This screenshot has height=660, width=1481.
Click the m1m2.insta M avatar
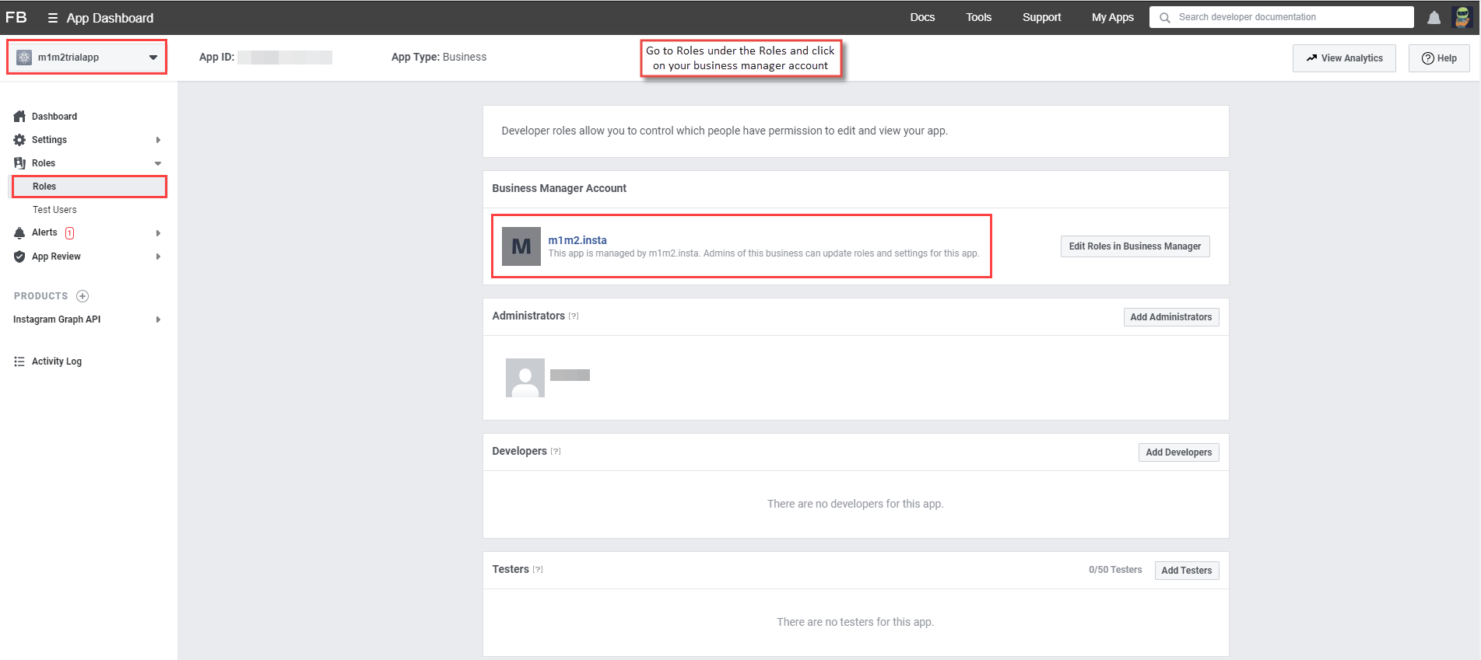[521, 246]
